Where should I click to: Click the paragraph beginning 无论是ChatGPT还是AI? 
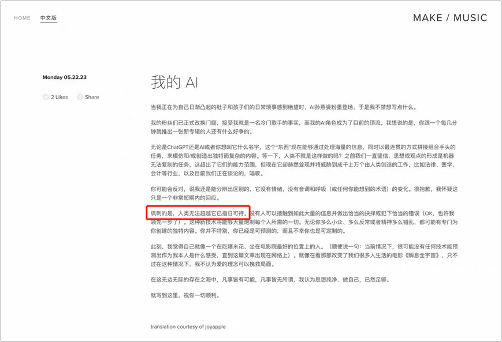click(304, 160)
